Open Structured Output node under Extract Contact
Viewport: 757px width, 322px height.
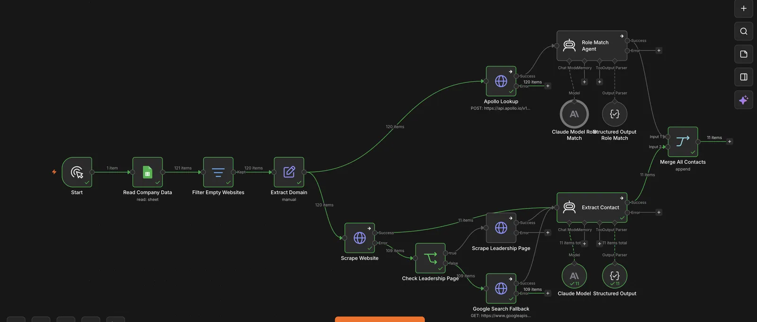615,276
